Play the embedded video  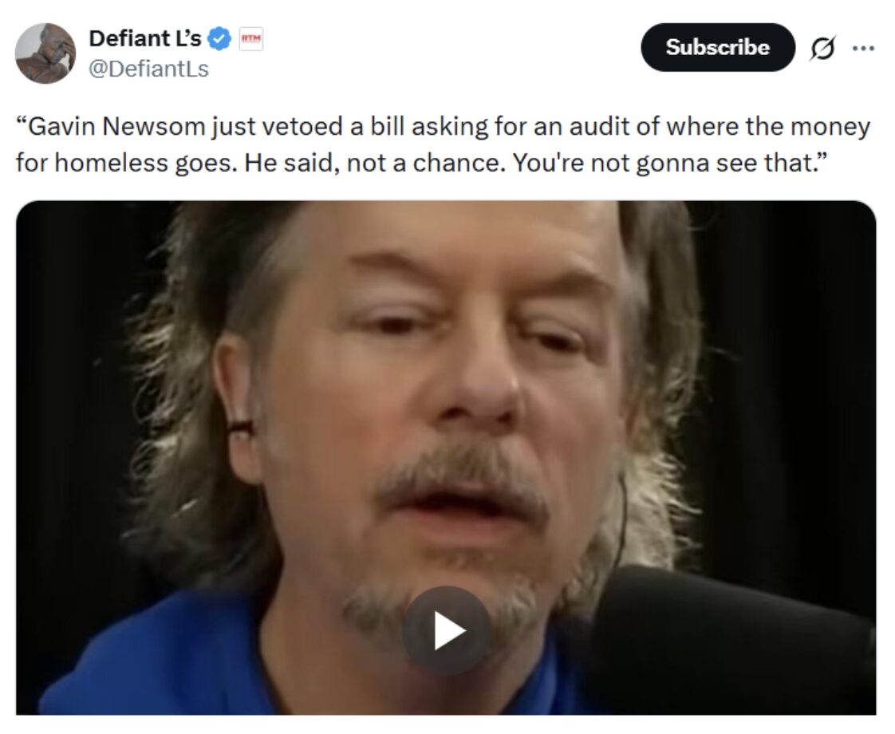tap(447, 630)
